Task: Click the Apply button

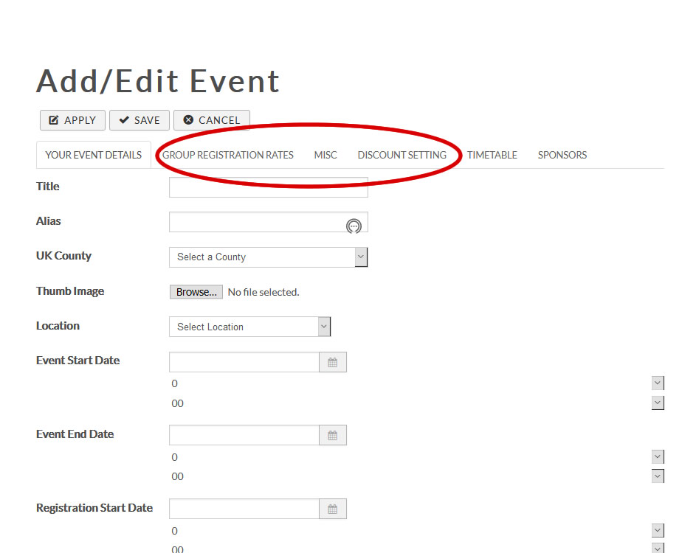Action: point(72,120)
